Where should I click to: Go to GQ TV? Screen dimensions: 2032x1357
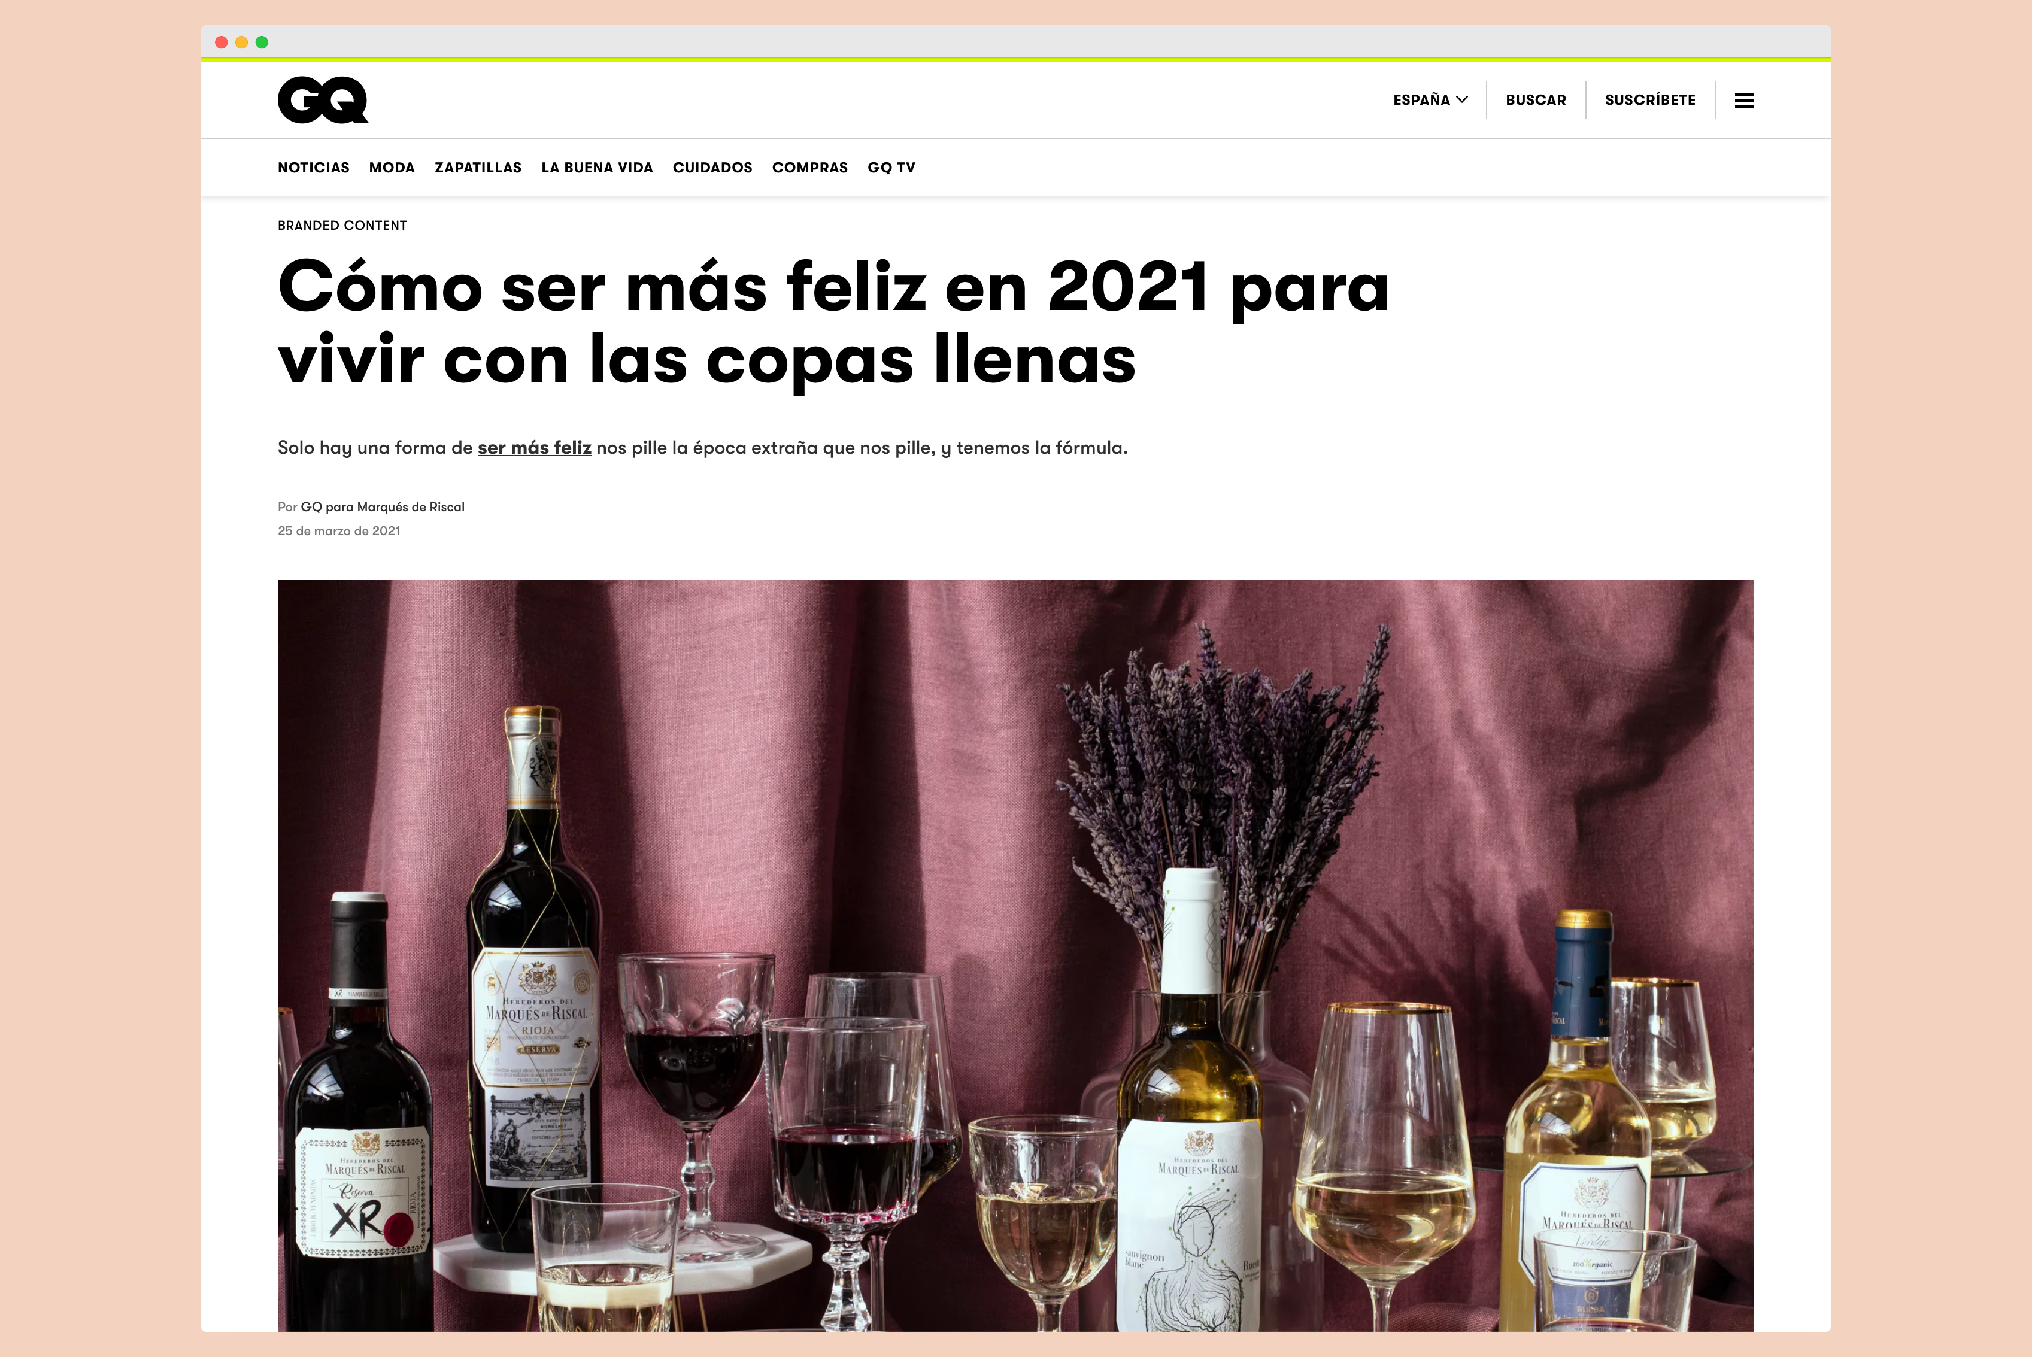tap(890, 167)
